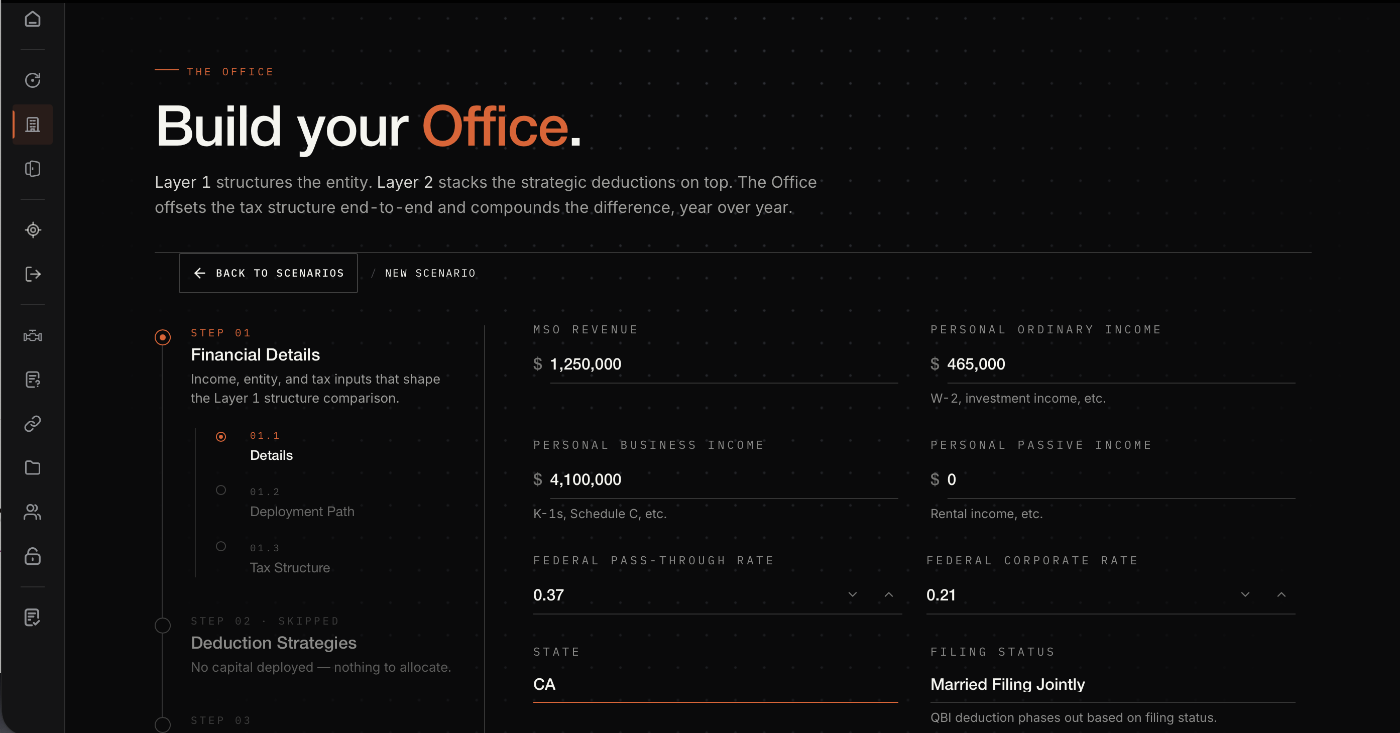Viewport: 1400px width, 733px height.
Task: Open the pipeline valve icon in the sidebar
Action: (33, 335)
